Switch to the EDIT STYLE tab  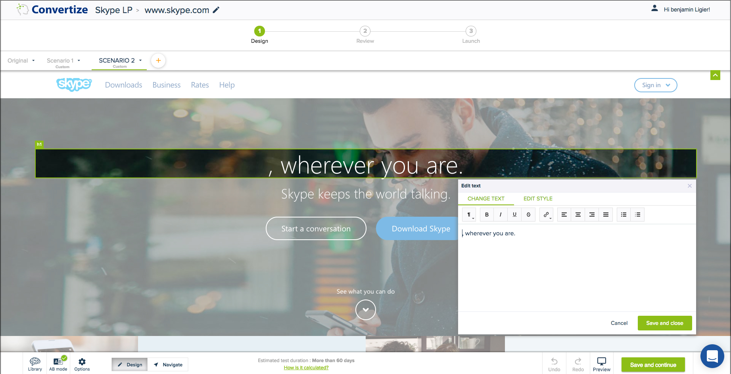(x=538, y=198)
